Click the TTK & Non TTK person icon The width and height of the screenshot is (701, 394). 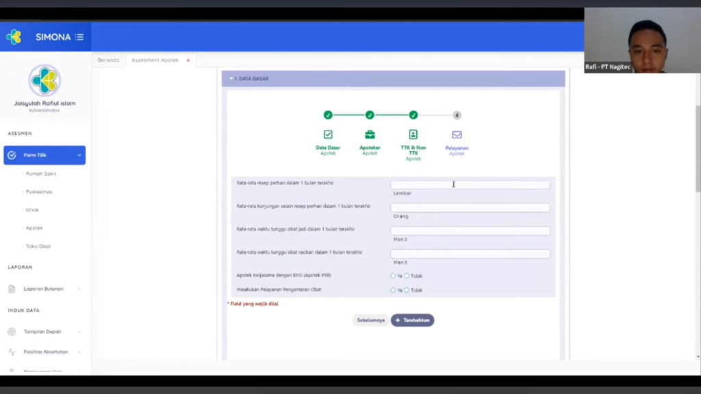(413, 135)
